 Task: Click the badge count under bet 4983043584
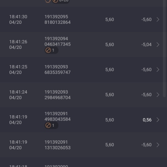(x=53, y=125)
